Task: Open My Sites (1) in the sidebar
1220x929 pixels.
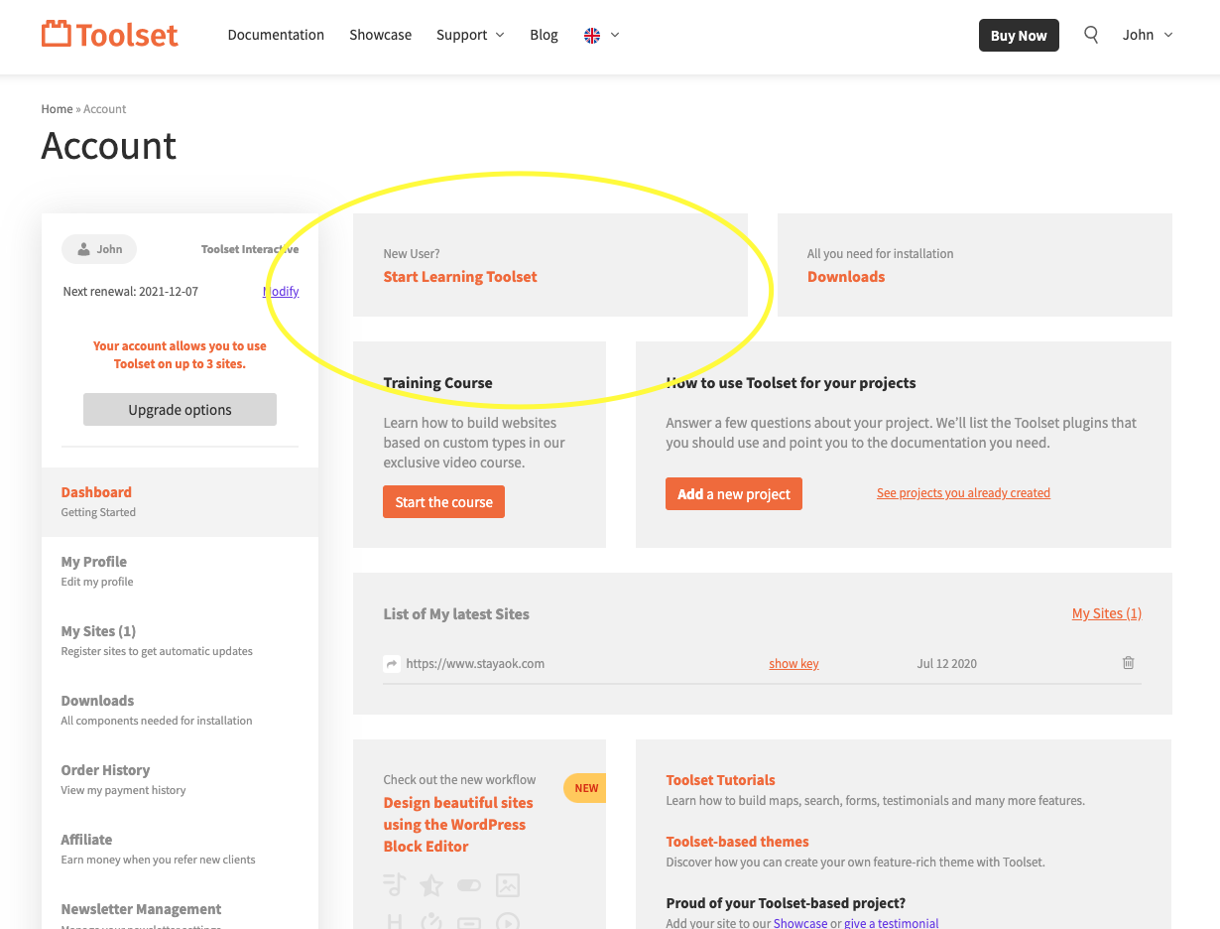Action: [x=180, y=641]
